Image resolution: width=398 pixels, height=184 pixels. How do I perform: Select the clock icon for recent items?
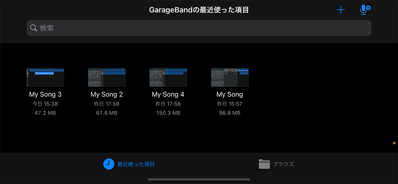point(108,164)
